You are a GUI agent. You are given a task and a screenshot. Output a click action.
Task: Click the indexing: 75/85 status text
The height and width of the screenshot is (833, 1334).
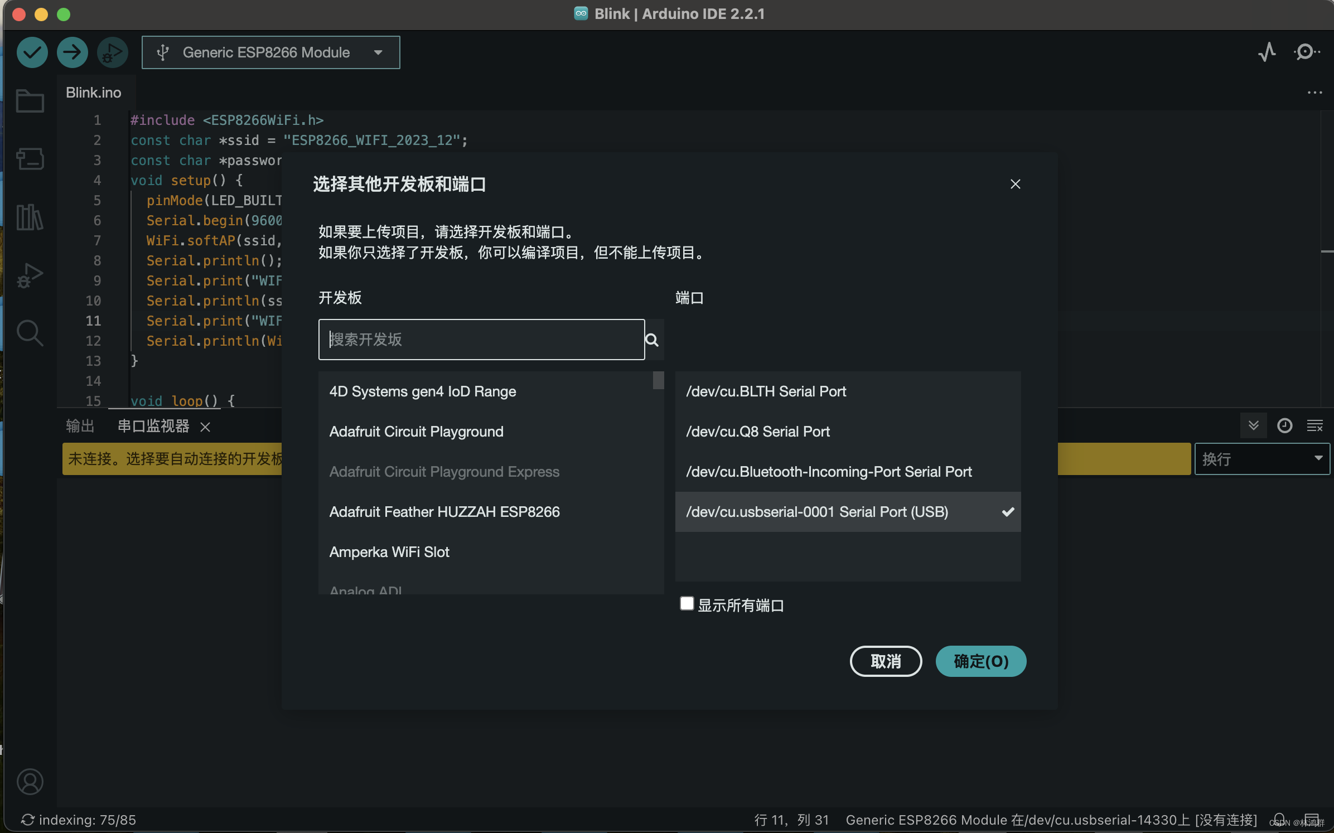(x=79, y=820)
